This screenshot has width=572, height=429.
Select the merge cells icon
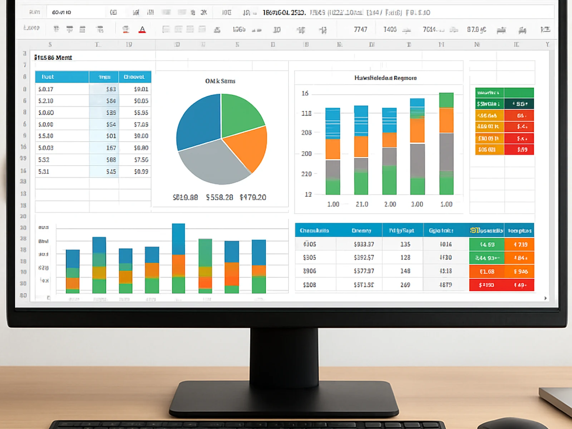pyautogui.click(x=202, y=29)
